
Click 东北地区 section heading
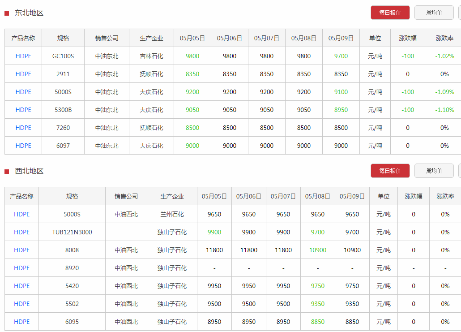tap(29, 13)
